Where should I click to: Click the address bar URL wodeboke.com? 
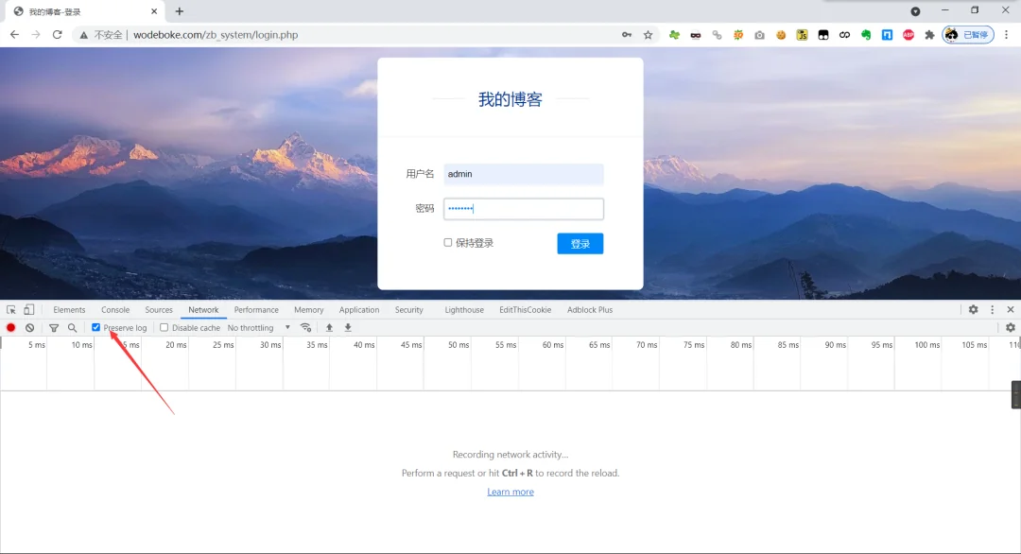[x=216, y=34]
